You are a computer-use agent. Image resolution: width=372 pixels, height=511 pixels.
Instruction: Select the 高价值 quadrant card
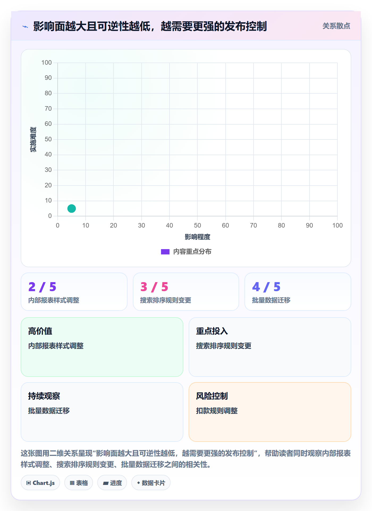(x=102, y=347)
